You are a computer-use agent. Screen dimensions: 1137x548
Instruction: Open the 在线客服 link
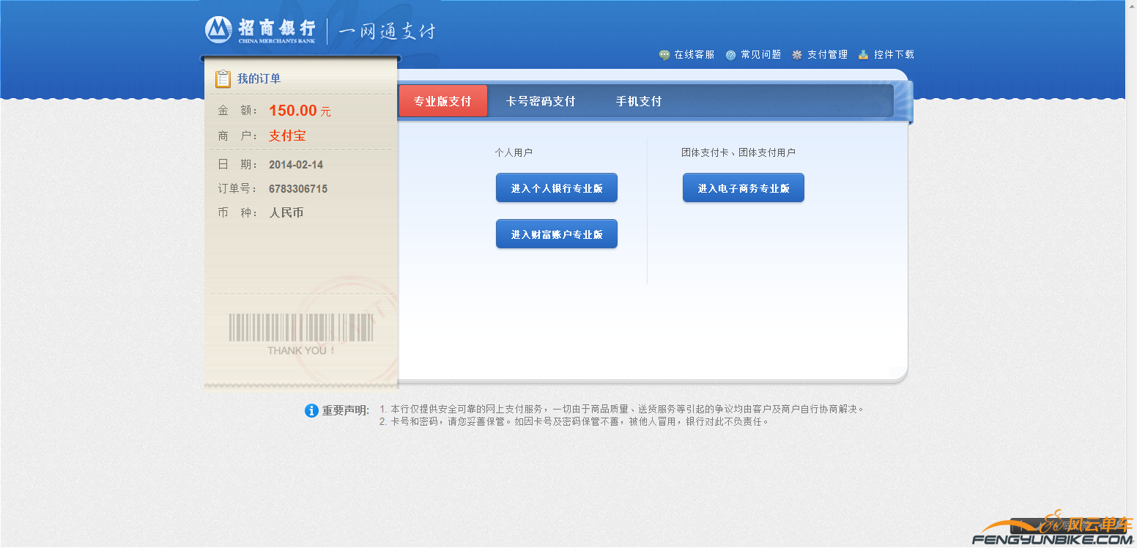(692, 53)
